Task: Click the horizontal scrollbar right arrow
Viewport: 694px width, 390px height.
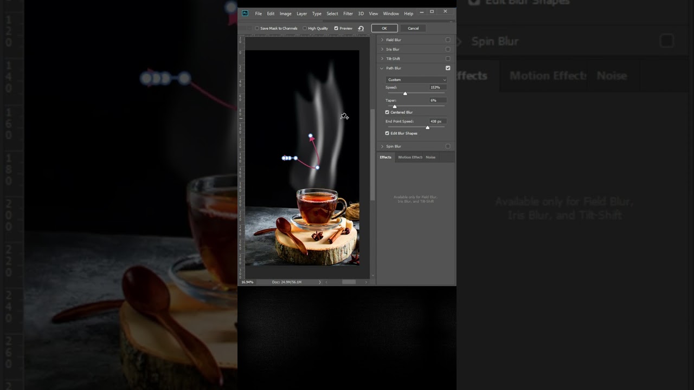Action: tap(367, 282)
